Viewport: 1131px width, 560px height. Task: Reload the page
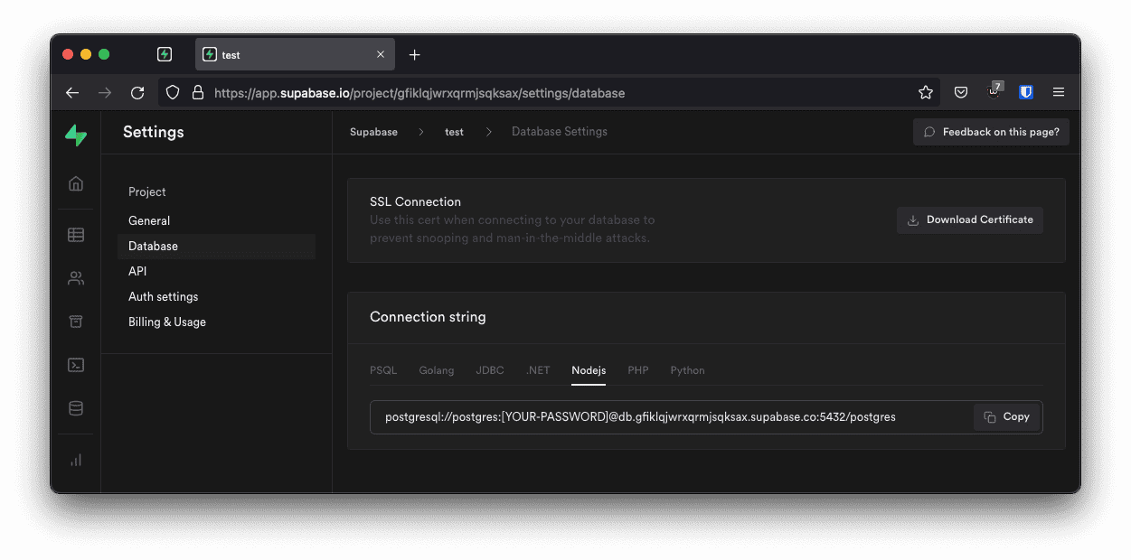click(x=137, y=93)
